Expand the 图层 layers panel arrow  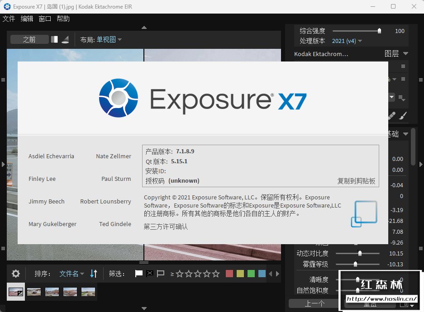coord(405,53)
